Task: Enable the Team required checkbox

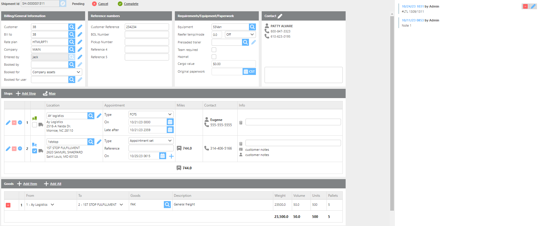Action: [214, 50]
